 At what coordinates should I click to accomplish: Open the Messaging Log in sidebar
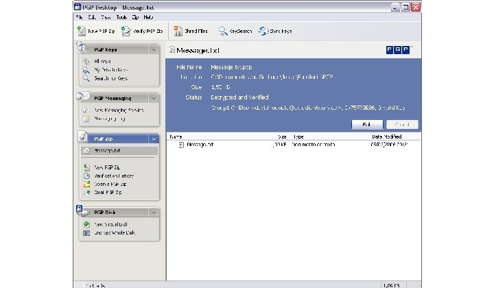pyautogui.click(x=110, y=119)
